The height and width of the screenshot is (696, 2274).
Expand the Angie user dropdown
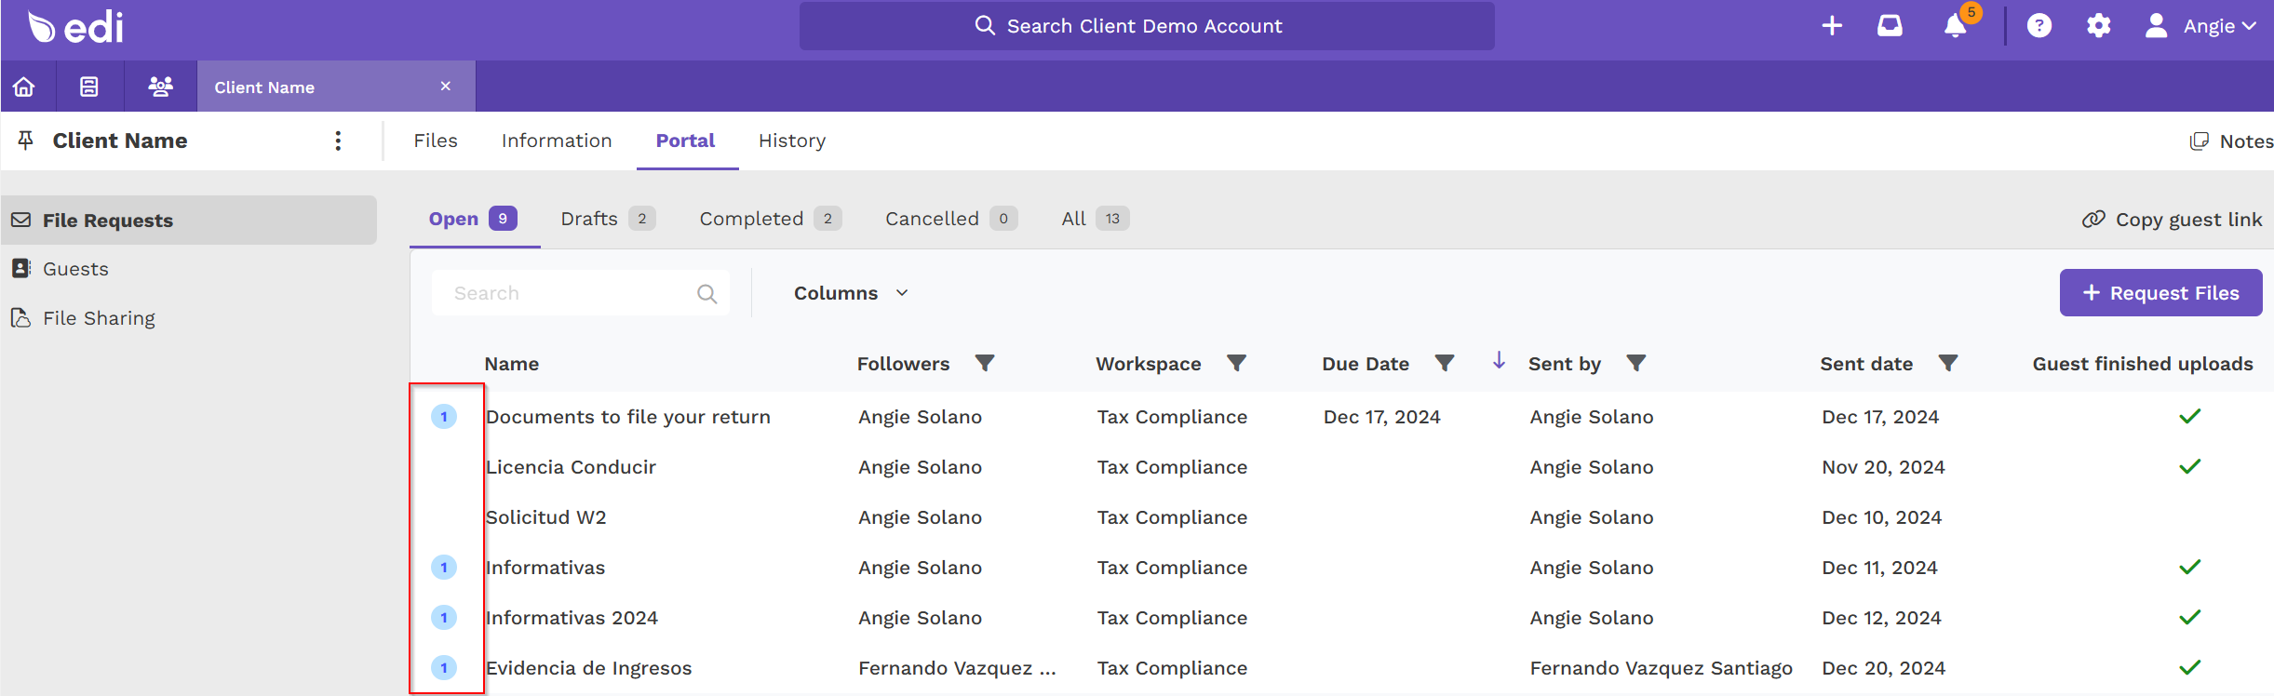2220,26
